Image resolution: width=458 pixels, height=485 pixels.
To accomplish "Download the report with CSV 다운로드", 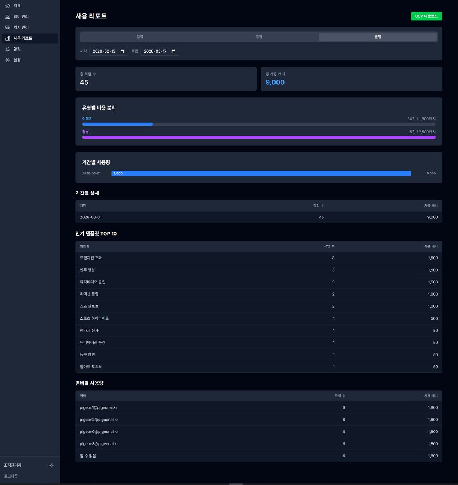I will [x=426, y=16].
